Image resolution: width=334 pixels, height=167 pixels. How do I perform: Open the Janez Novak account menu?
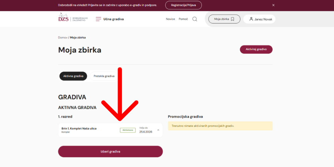point(263,19)
